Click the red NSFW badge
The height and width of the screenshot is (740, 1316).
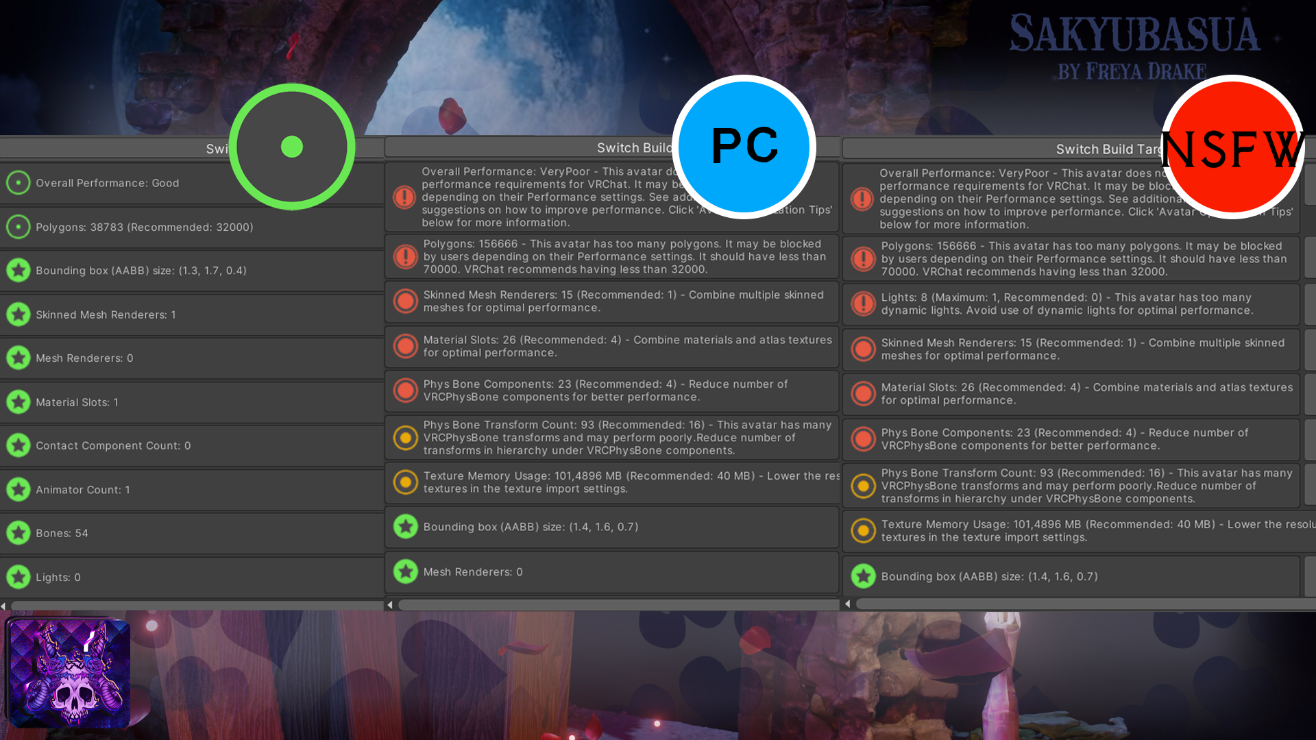(x=1232, y=147)
